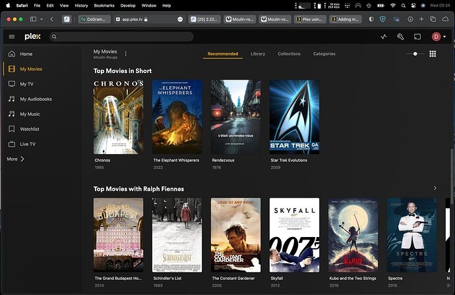Open The Grand Budapest Hotel poster
Image resolution: width=455 pixels, height=295 pixels.
click(x=119, y=235)
